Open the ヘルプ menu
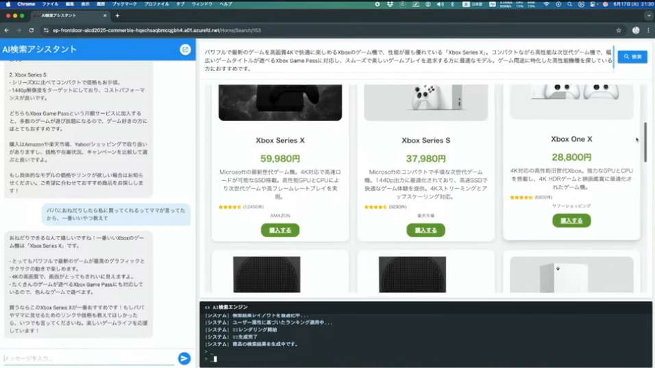 pyautogui.click(x=226, y=4)
